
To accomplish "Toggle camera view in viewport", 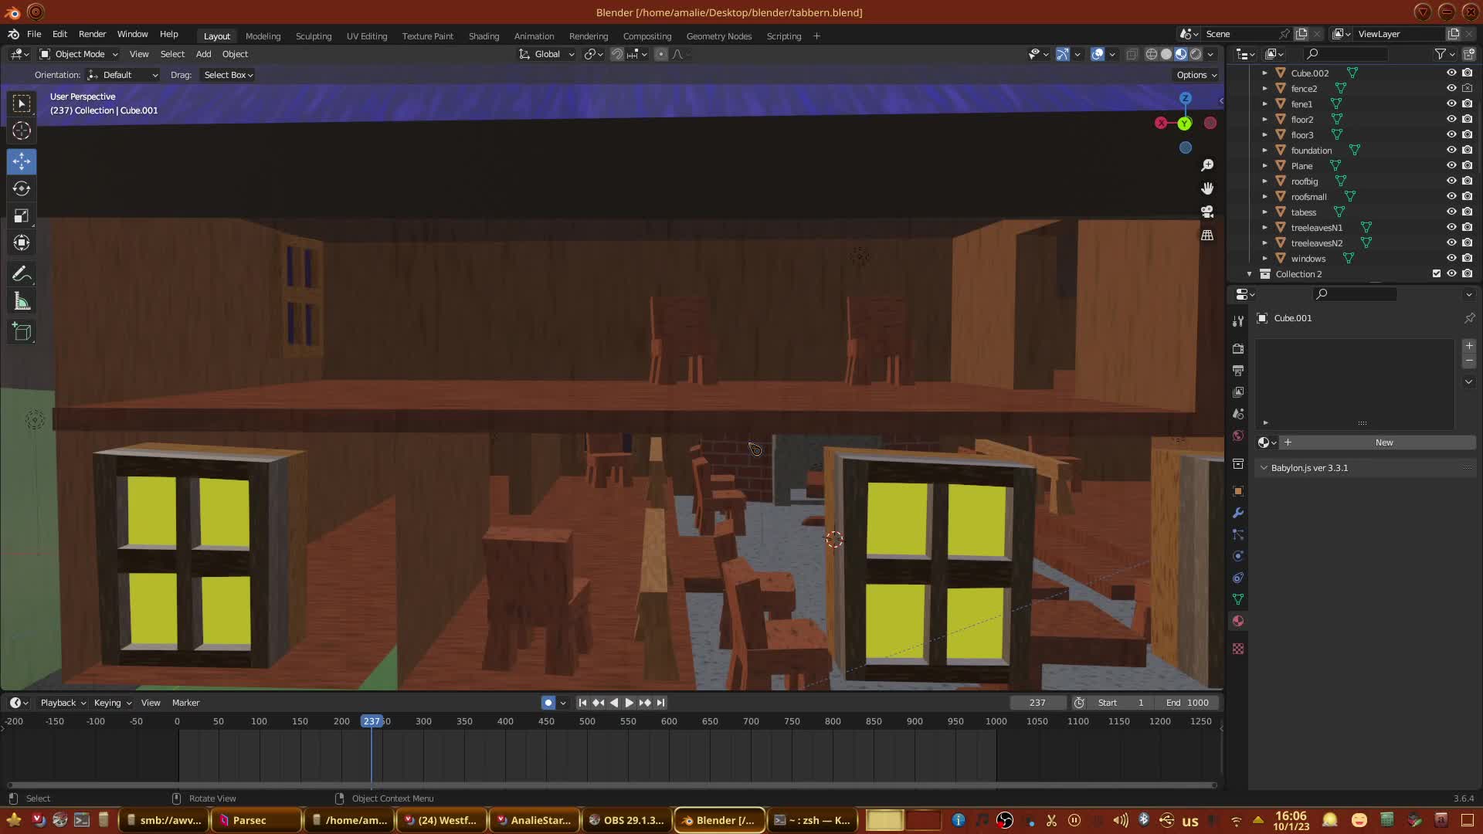I will click(1207, 212).
